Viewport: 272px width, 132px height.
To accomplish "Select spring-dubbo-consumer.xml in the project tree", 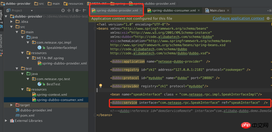I will [x=60, y=100].
